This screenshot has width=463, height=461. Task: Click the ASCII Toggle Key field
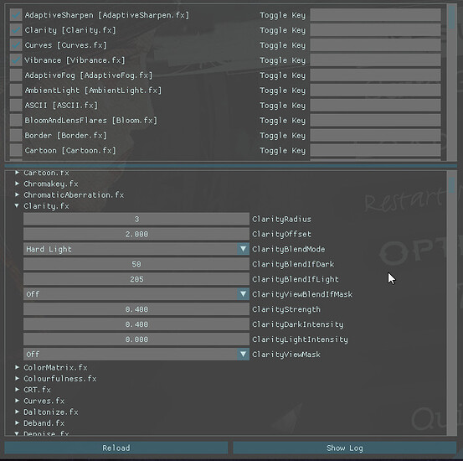375,106
